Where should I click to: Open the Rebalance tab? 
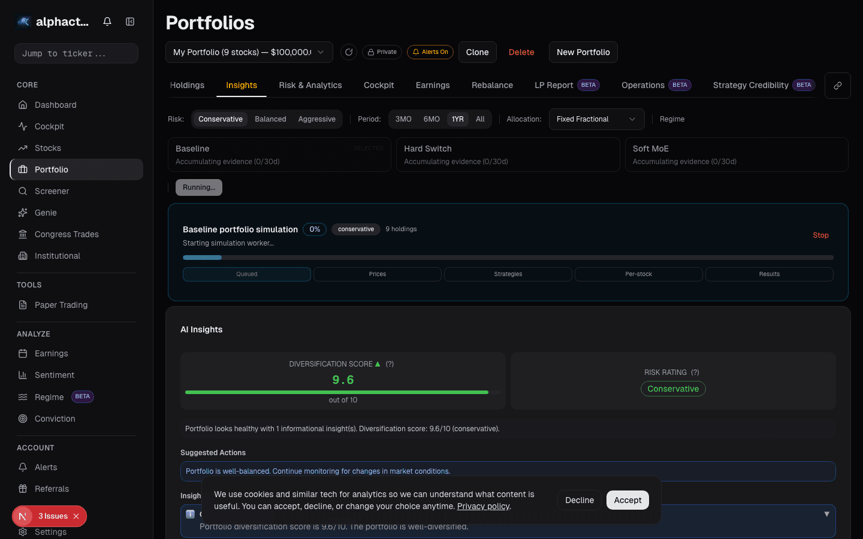(492, 85)
